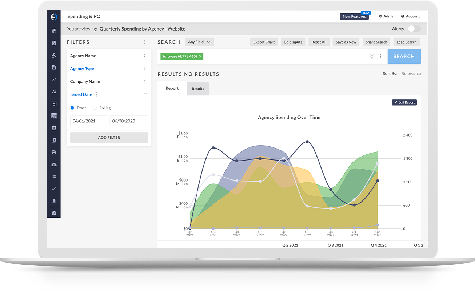
Task: Open the notifications bell in sidebar
Action: [54, 201]
